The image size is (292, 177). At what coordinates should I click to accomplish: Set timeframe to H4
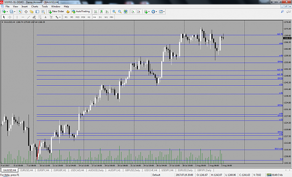[x=94, y=17]
